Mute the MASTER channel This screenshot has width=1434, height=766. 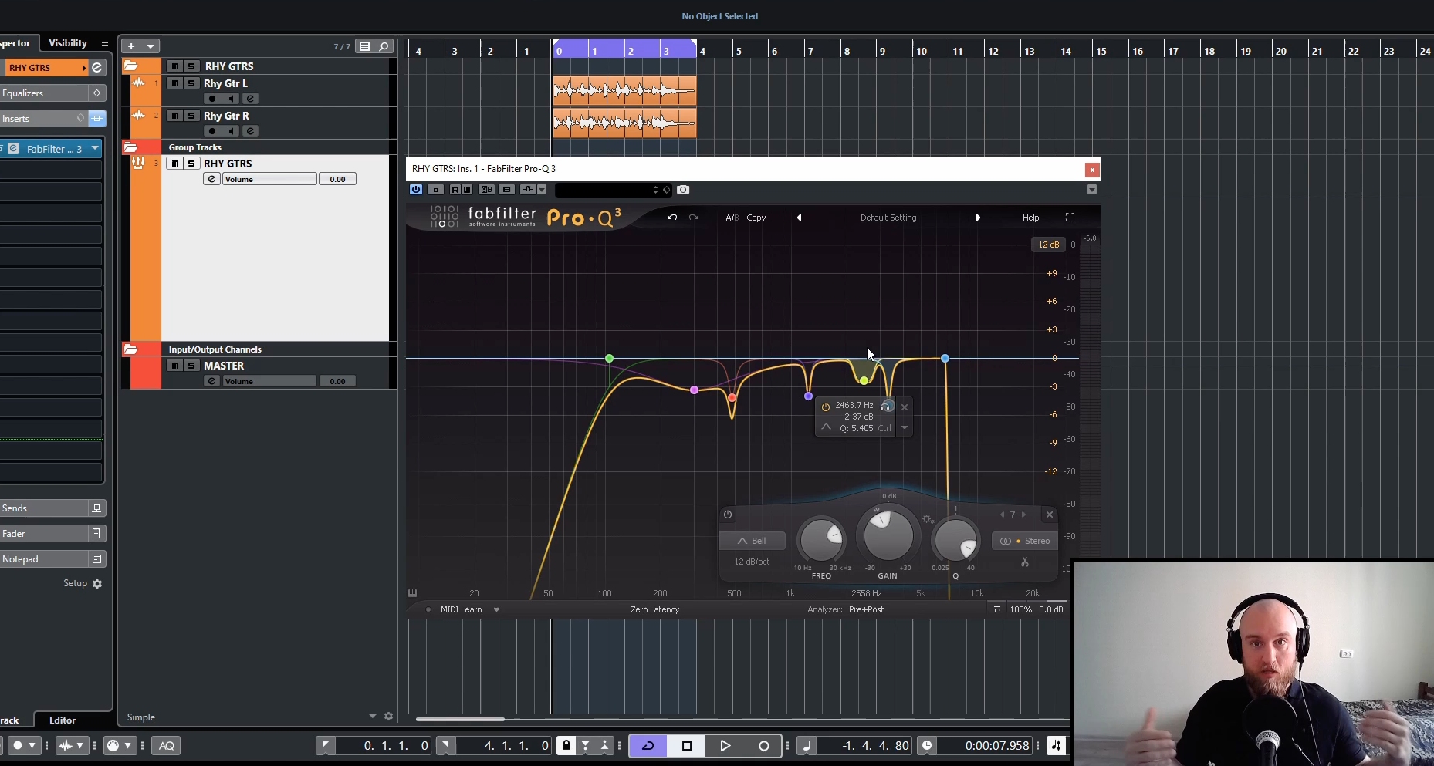pos(175,366)
